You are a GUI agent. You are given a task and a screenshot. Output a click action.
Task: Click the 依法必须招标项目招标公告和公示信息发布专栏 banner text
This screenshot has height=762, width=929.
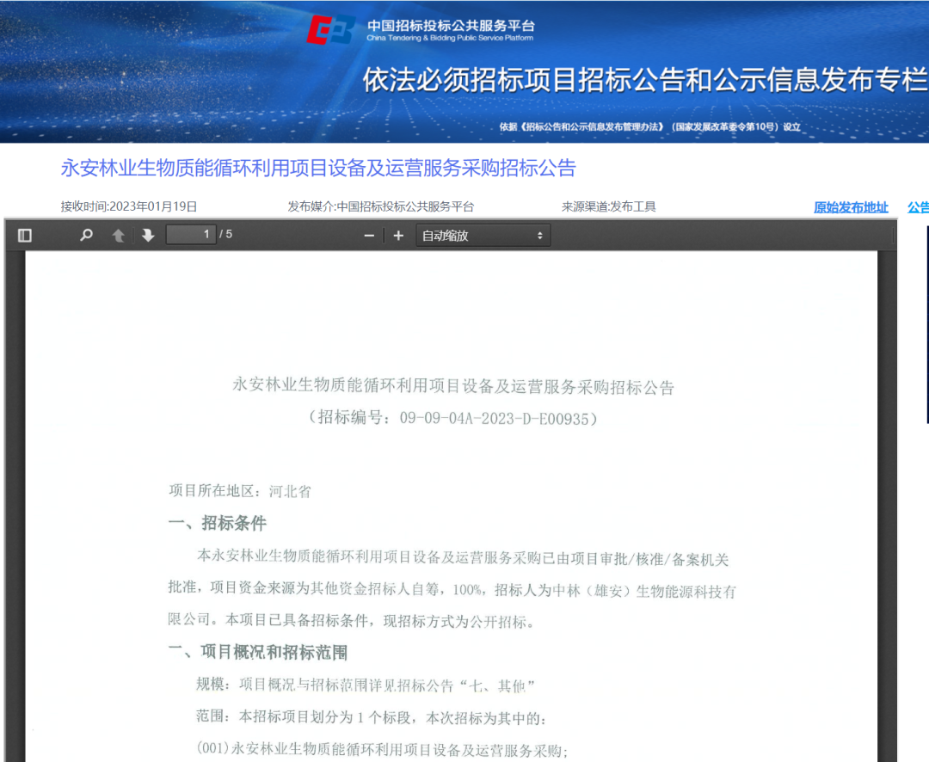(x=646, y=80)
